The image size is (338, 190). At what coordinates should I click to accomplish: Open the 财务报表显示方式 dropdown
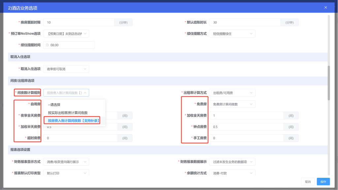coord(66,162)
